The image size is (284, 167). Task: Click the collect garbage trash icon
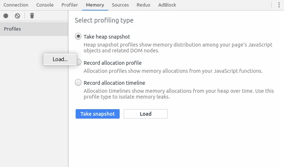pos(32,16)
